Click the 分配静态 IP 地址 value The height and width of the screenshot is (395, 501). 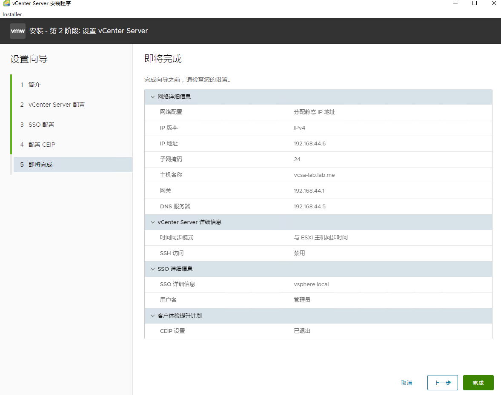(x=315, y=112)
